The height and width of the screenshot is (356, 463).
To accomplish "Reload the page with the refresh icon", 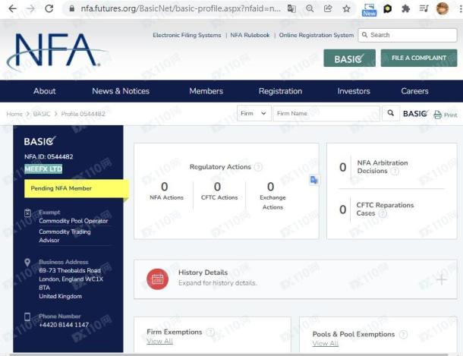I will click(x=49, y=8).
